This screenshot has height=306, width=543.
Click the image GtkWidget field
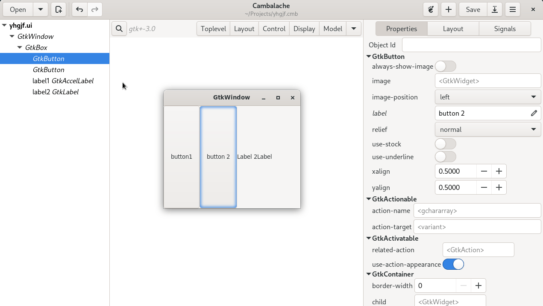[488, 81]
